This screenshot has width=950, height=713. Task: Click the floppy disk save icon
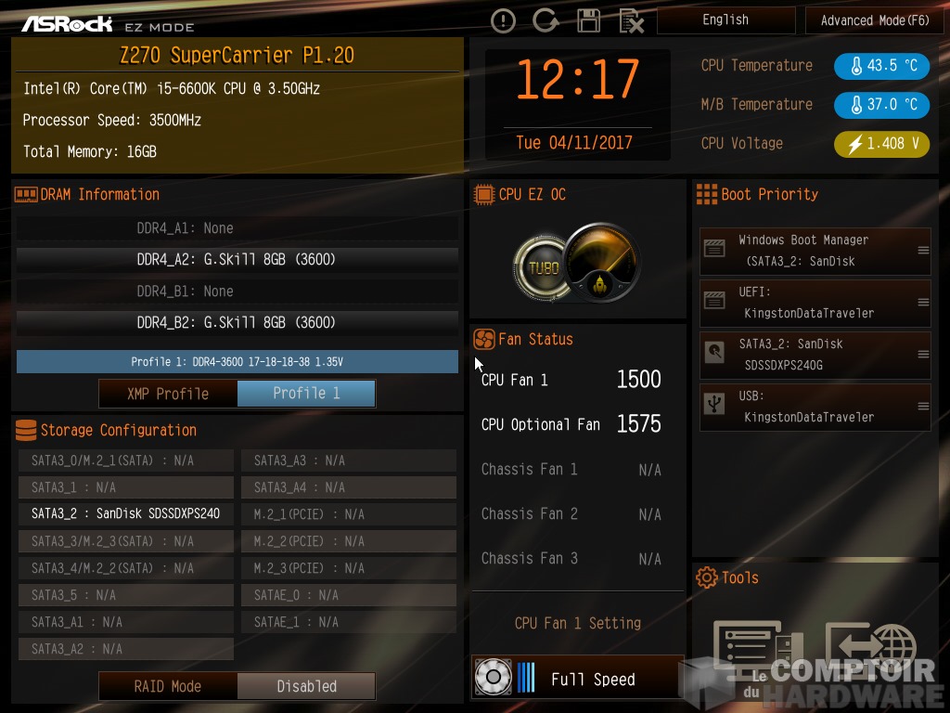coord(588,20)
